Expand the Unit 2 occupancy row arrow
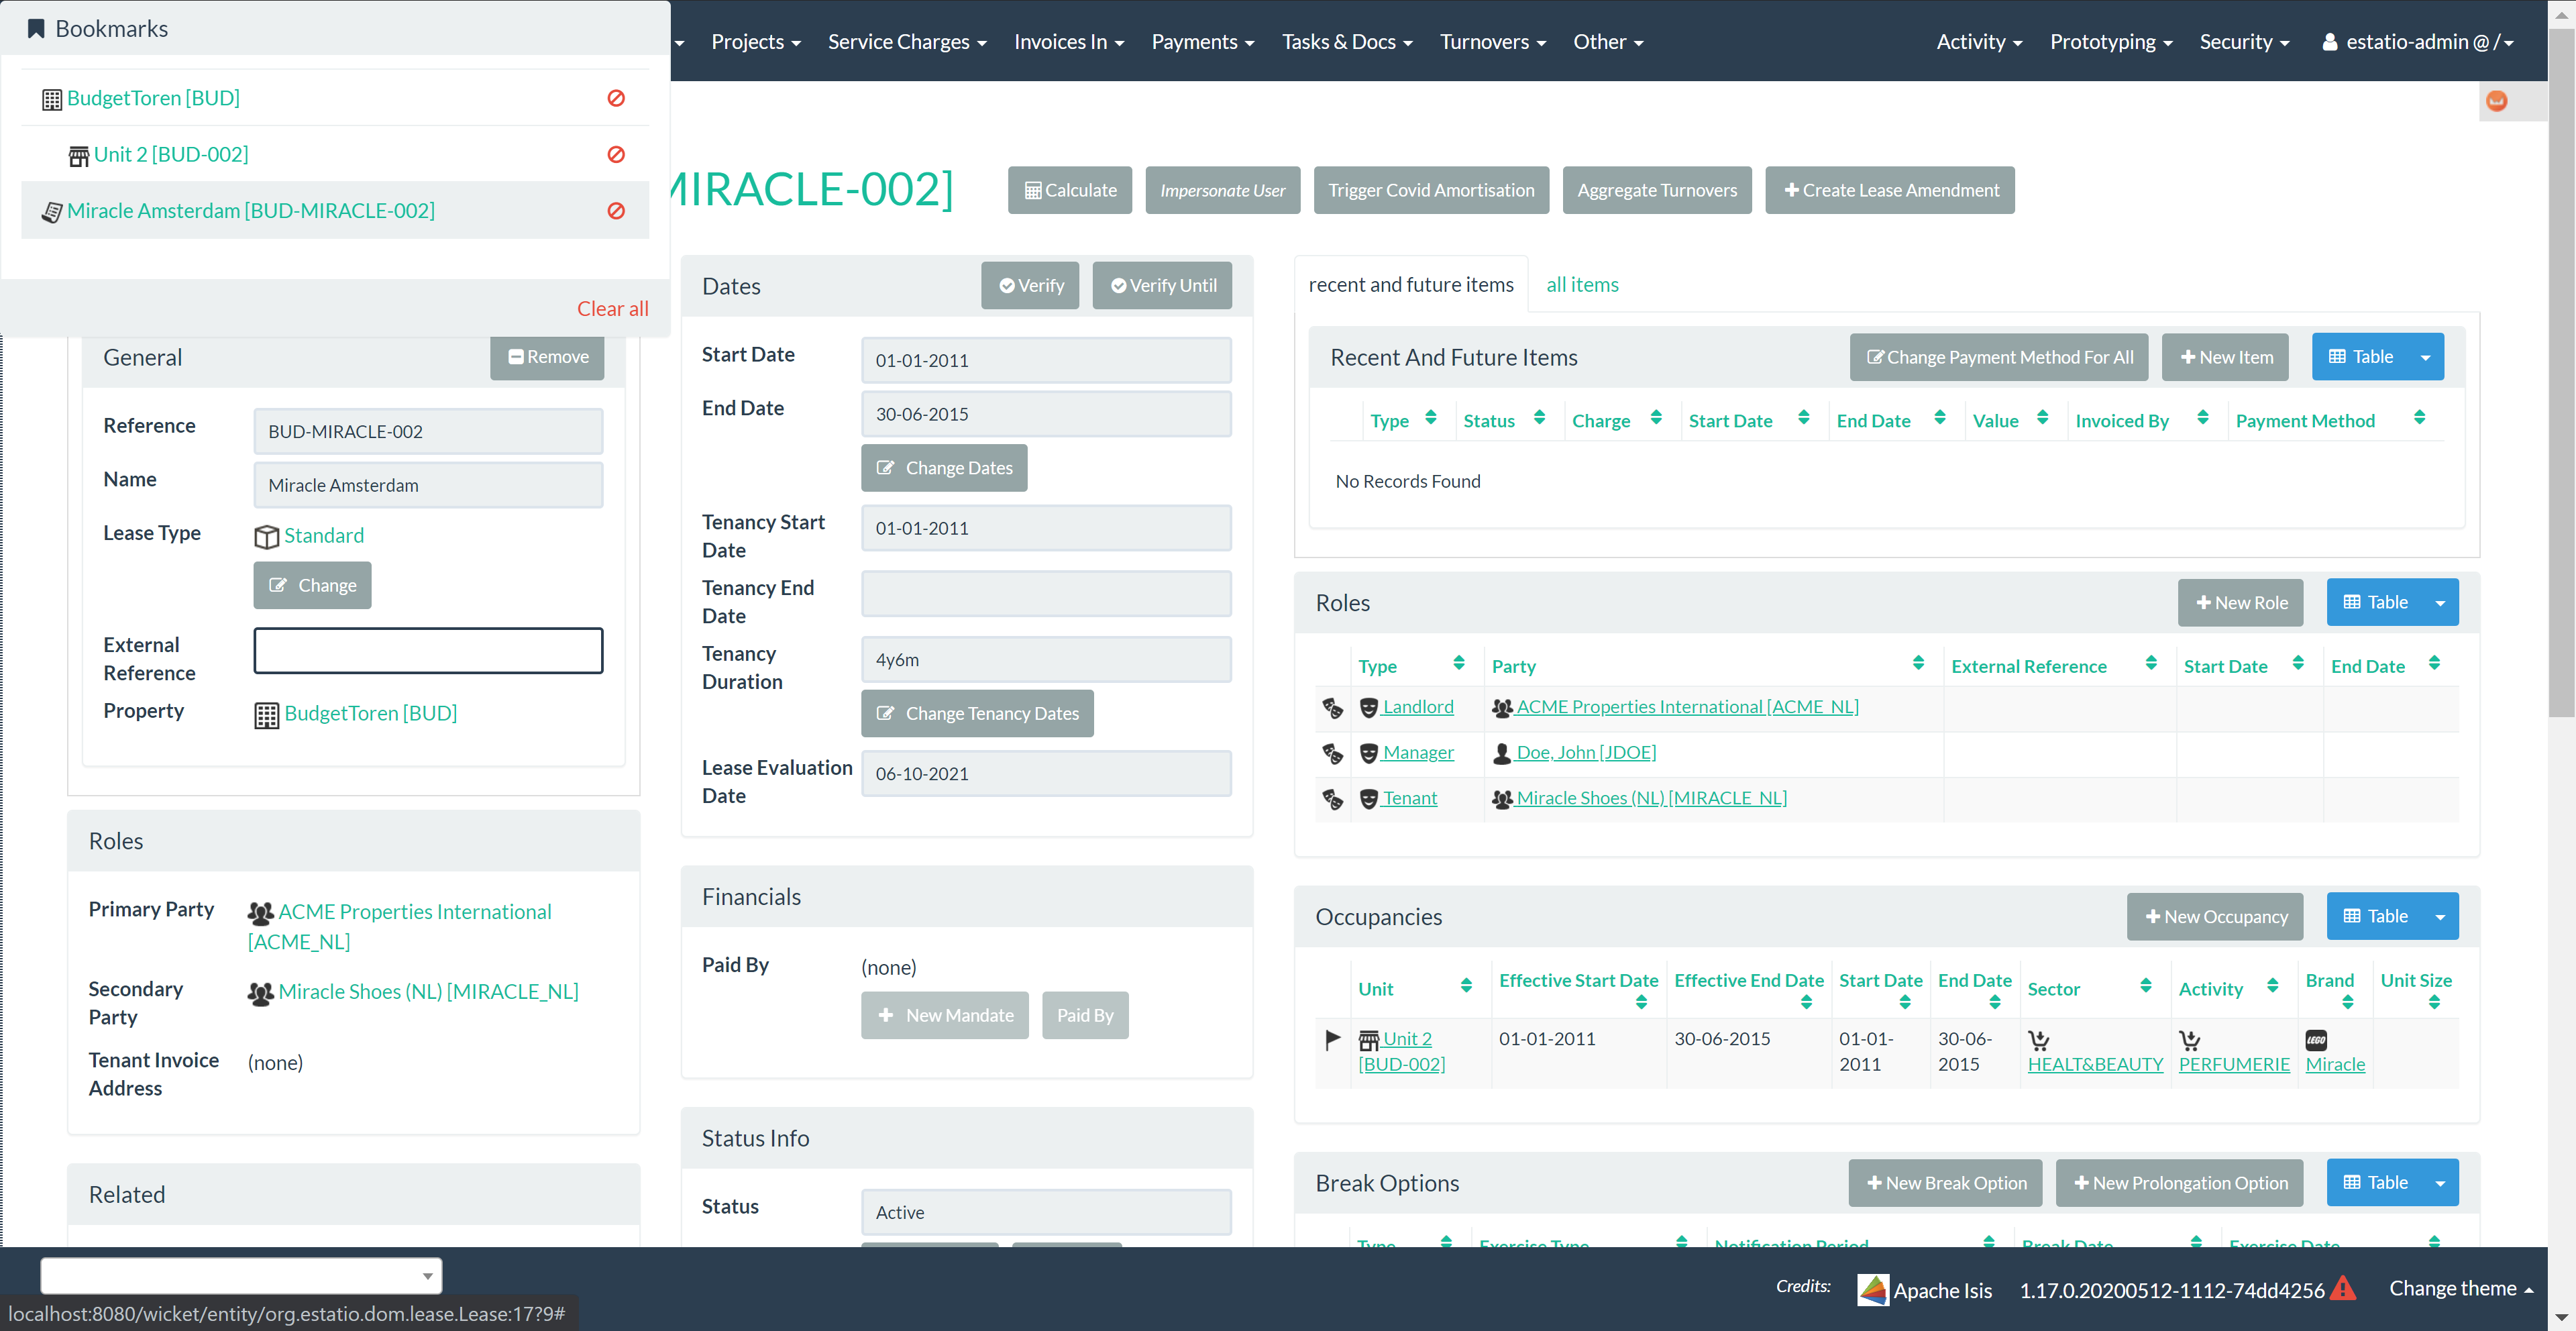2576x1331 pixels. coord(1332,1039)
